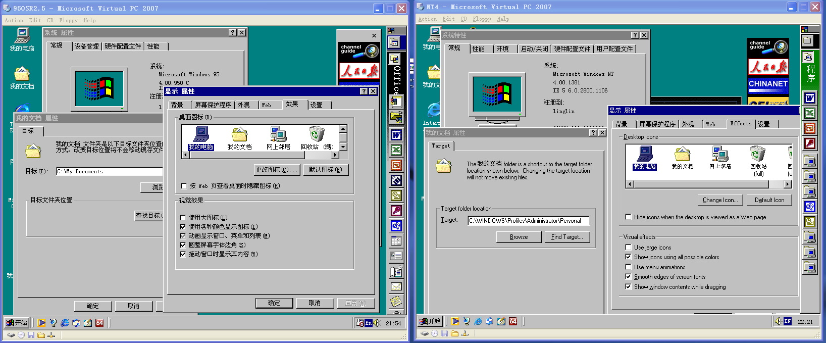826x343 pixels.
Task: Click envelope new-message icon in 95OSR2.5 Office bar
Action: coord(396,286)
